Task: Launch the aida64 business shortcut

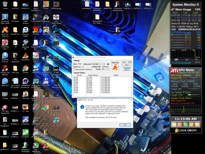Action: (x=26, y=19)
